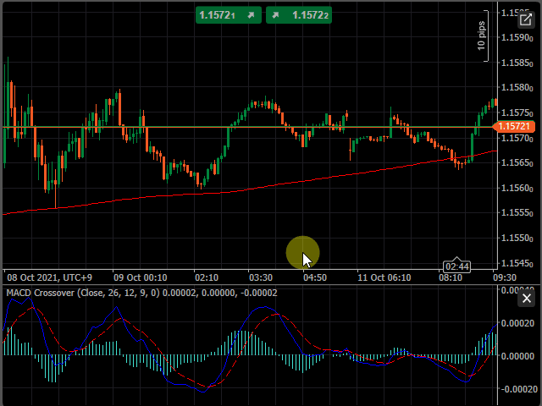The width and height of the screenshot is (542, 406).
Task: Click the 09 Oct 00:10 time label
Action: click(x=141, y=277)
